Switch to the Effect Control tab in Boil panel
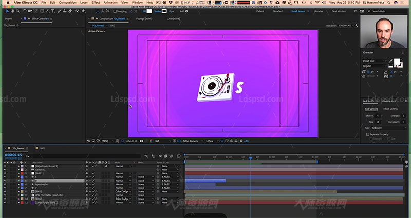The height and width of the screenshot is (218, 411). tap(390, 109)
